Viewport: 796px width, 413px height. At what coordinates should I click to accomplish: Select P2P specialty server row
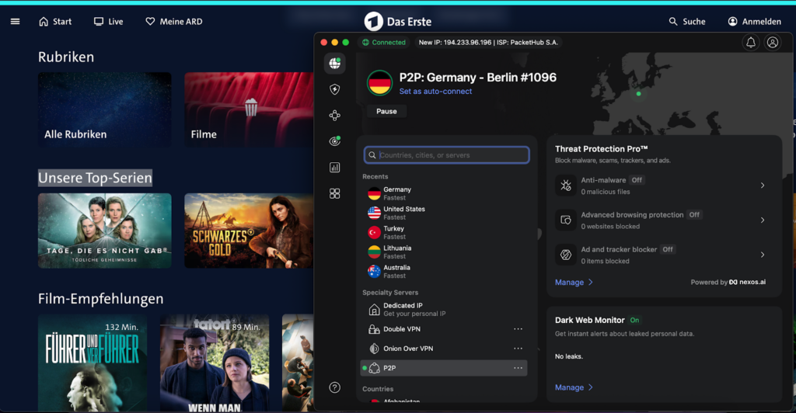[444, 369]
